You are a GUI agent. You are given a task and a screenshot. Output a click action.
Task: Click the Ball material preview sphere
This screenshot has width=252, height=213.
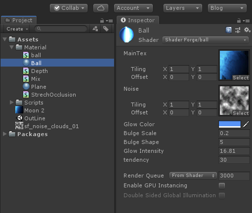coord(126,35)
